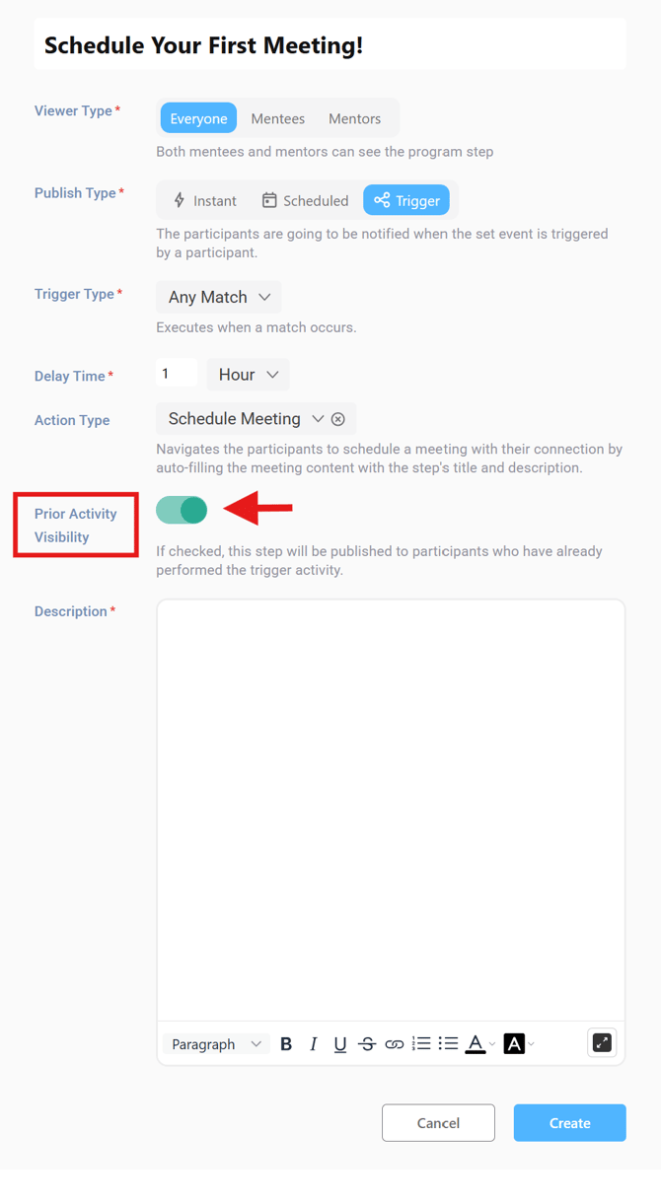Cancel the meeting step creation
The width and height of the screenshot is (661, 1203).
(x=438, y=1122)
